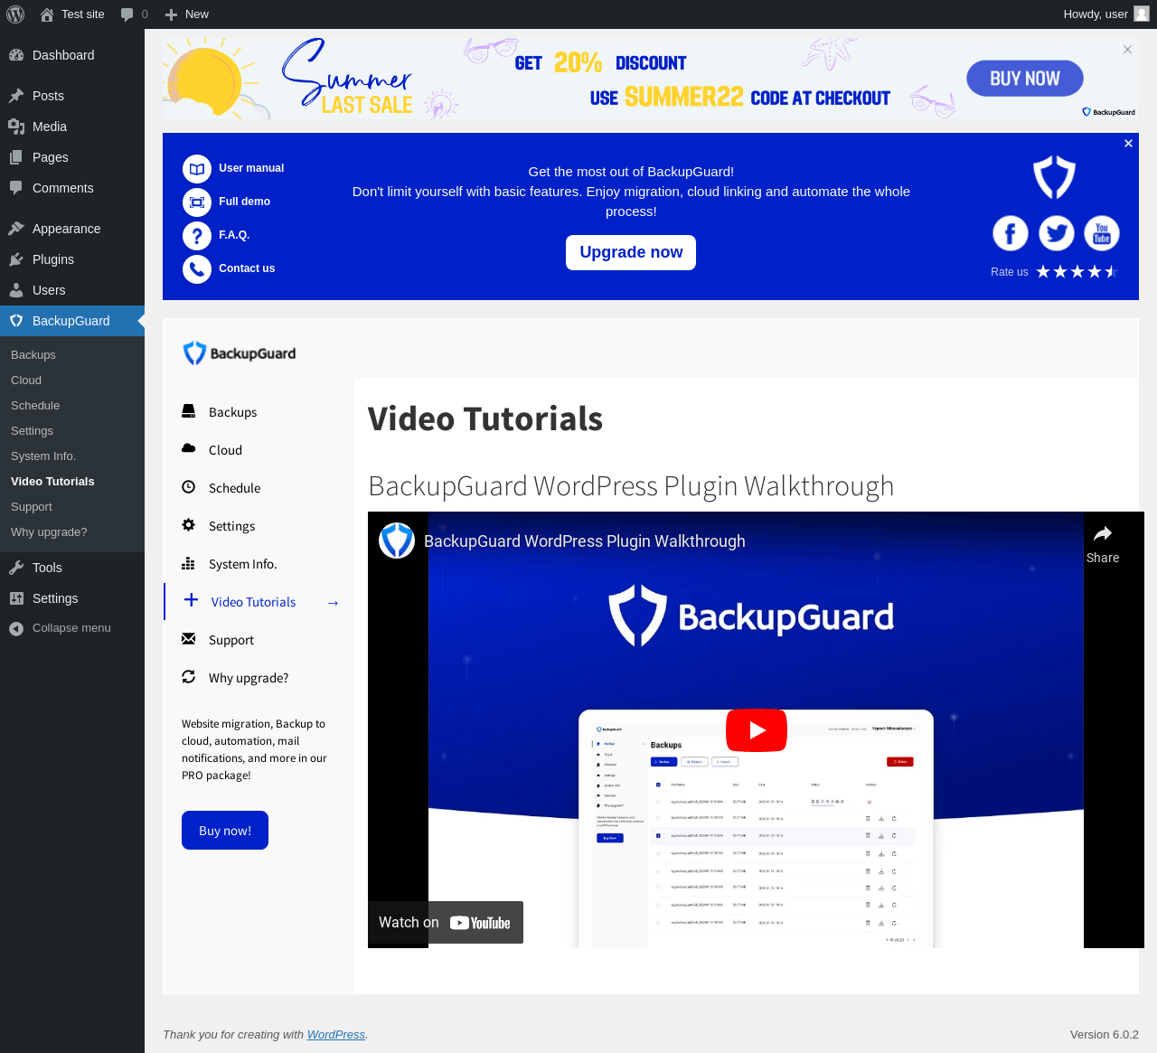This screenshot has height=1053, width=1157.
Task: Click the Full demo icon
Action: click(197, 202)
